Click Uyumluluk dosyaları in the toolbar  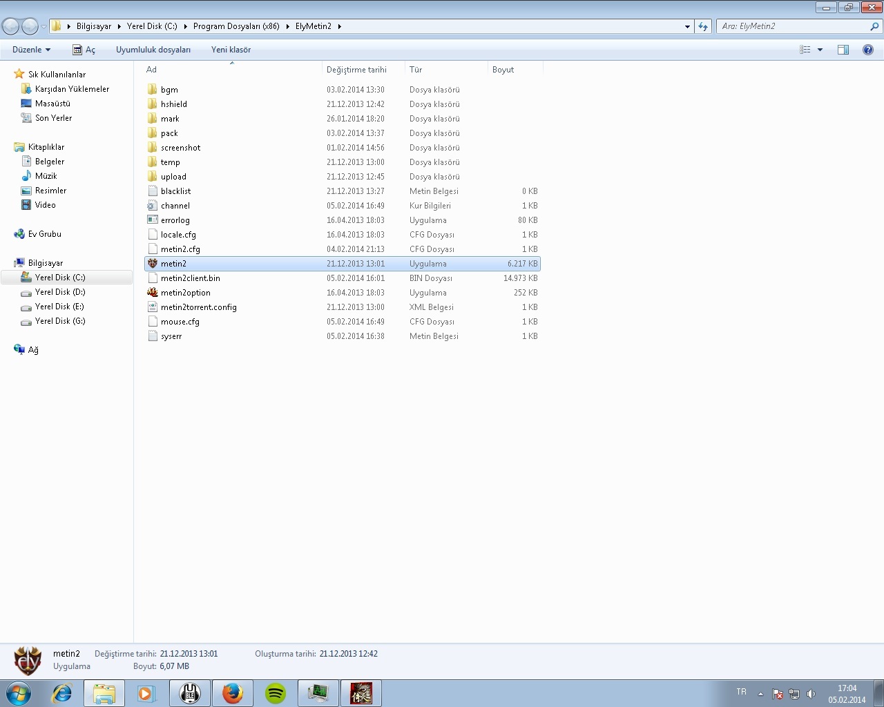tap(153, 50)
